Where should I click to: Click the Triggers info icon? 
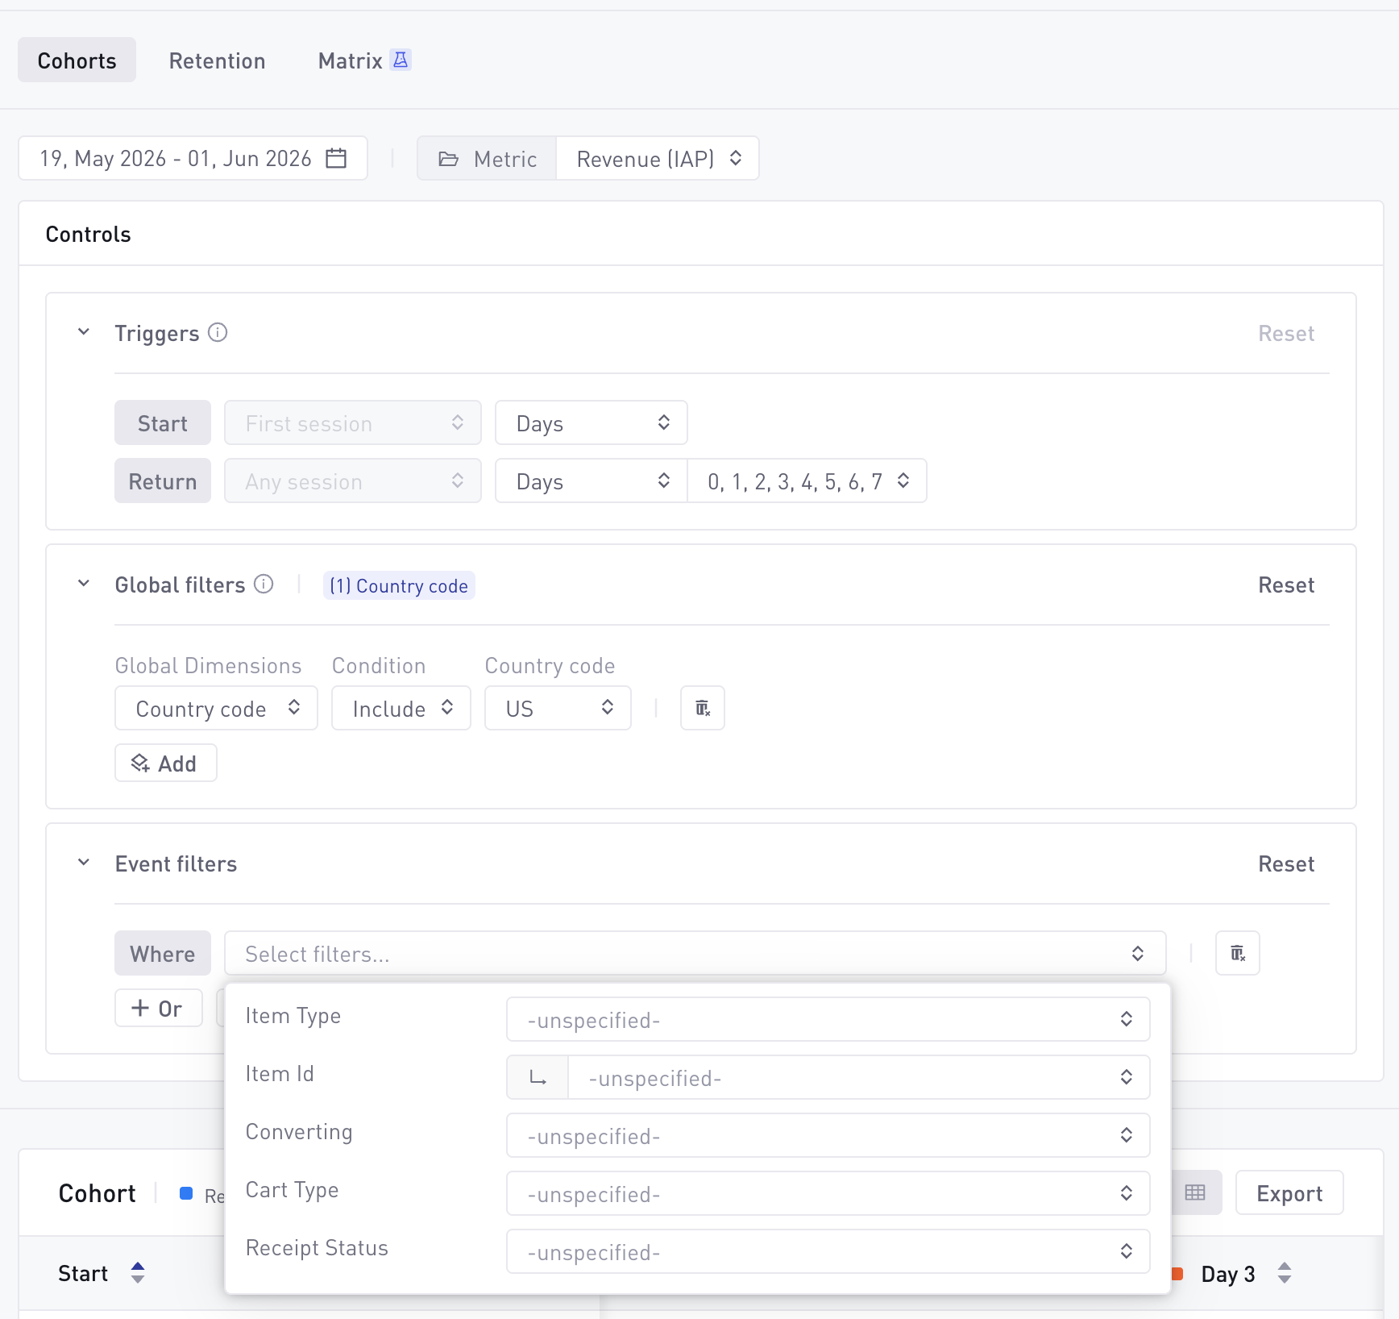218,332
